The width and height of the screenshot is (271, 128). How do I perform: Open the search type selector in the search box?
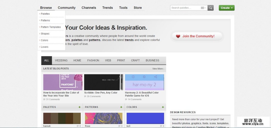(203, 8)
